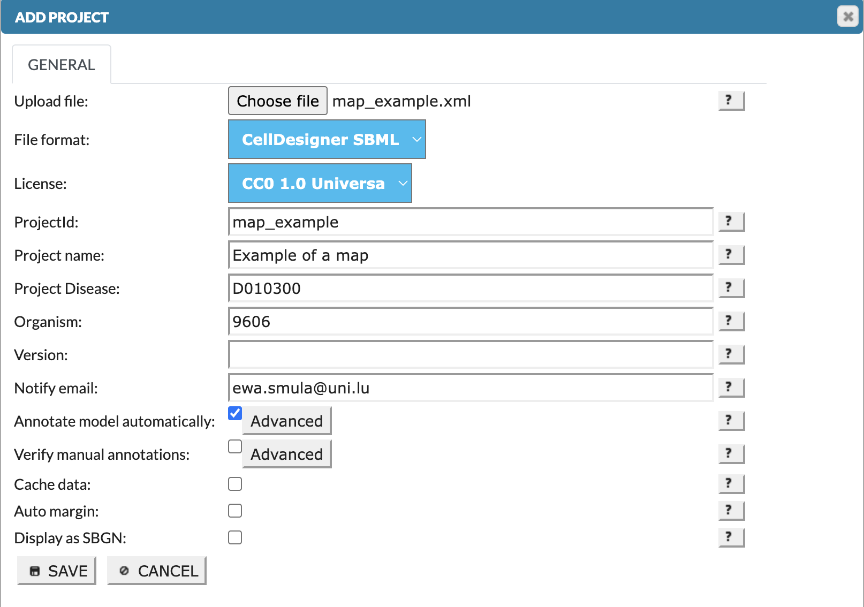Click help icon next to Upload file

click(x=731, y=101)
